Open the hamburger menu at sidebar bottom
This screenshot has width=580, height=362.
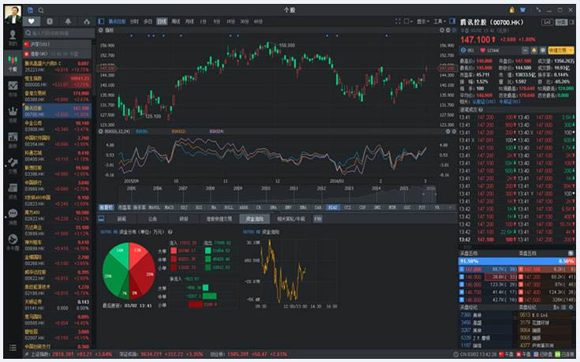13,348
